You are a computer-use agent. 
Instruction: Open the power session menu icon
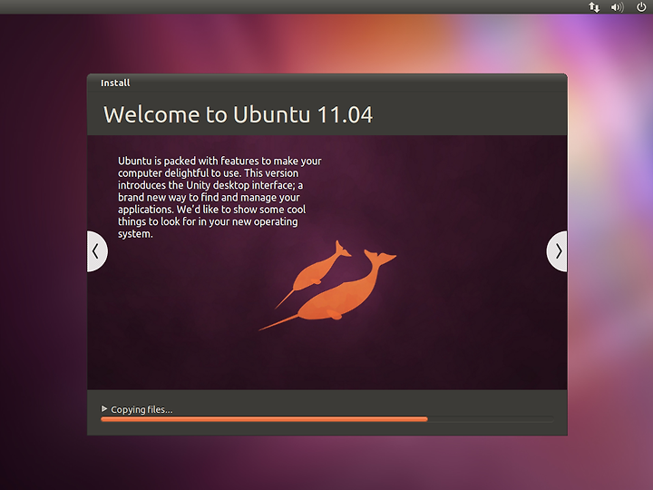pyautogui.click(x=641, y=6)
